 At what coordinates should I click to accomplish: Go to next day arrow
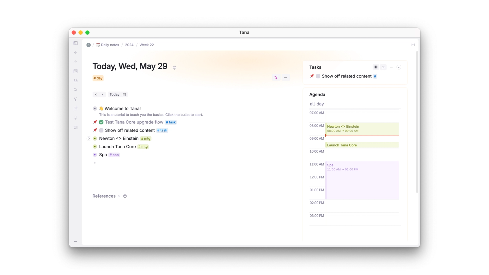click(x=102, y=94)
